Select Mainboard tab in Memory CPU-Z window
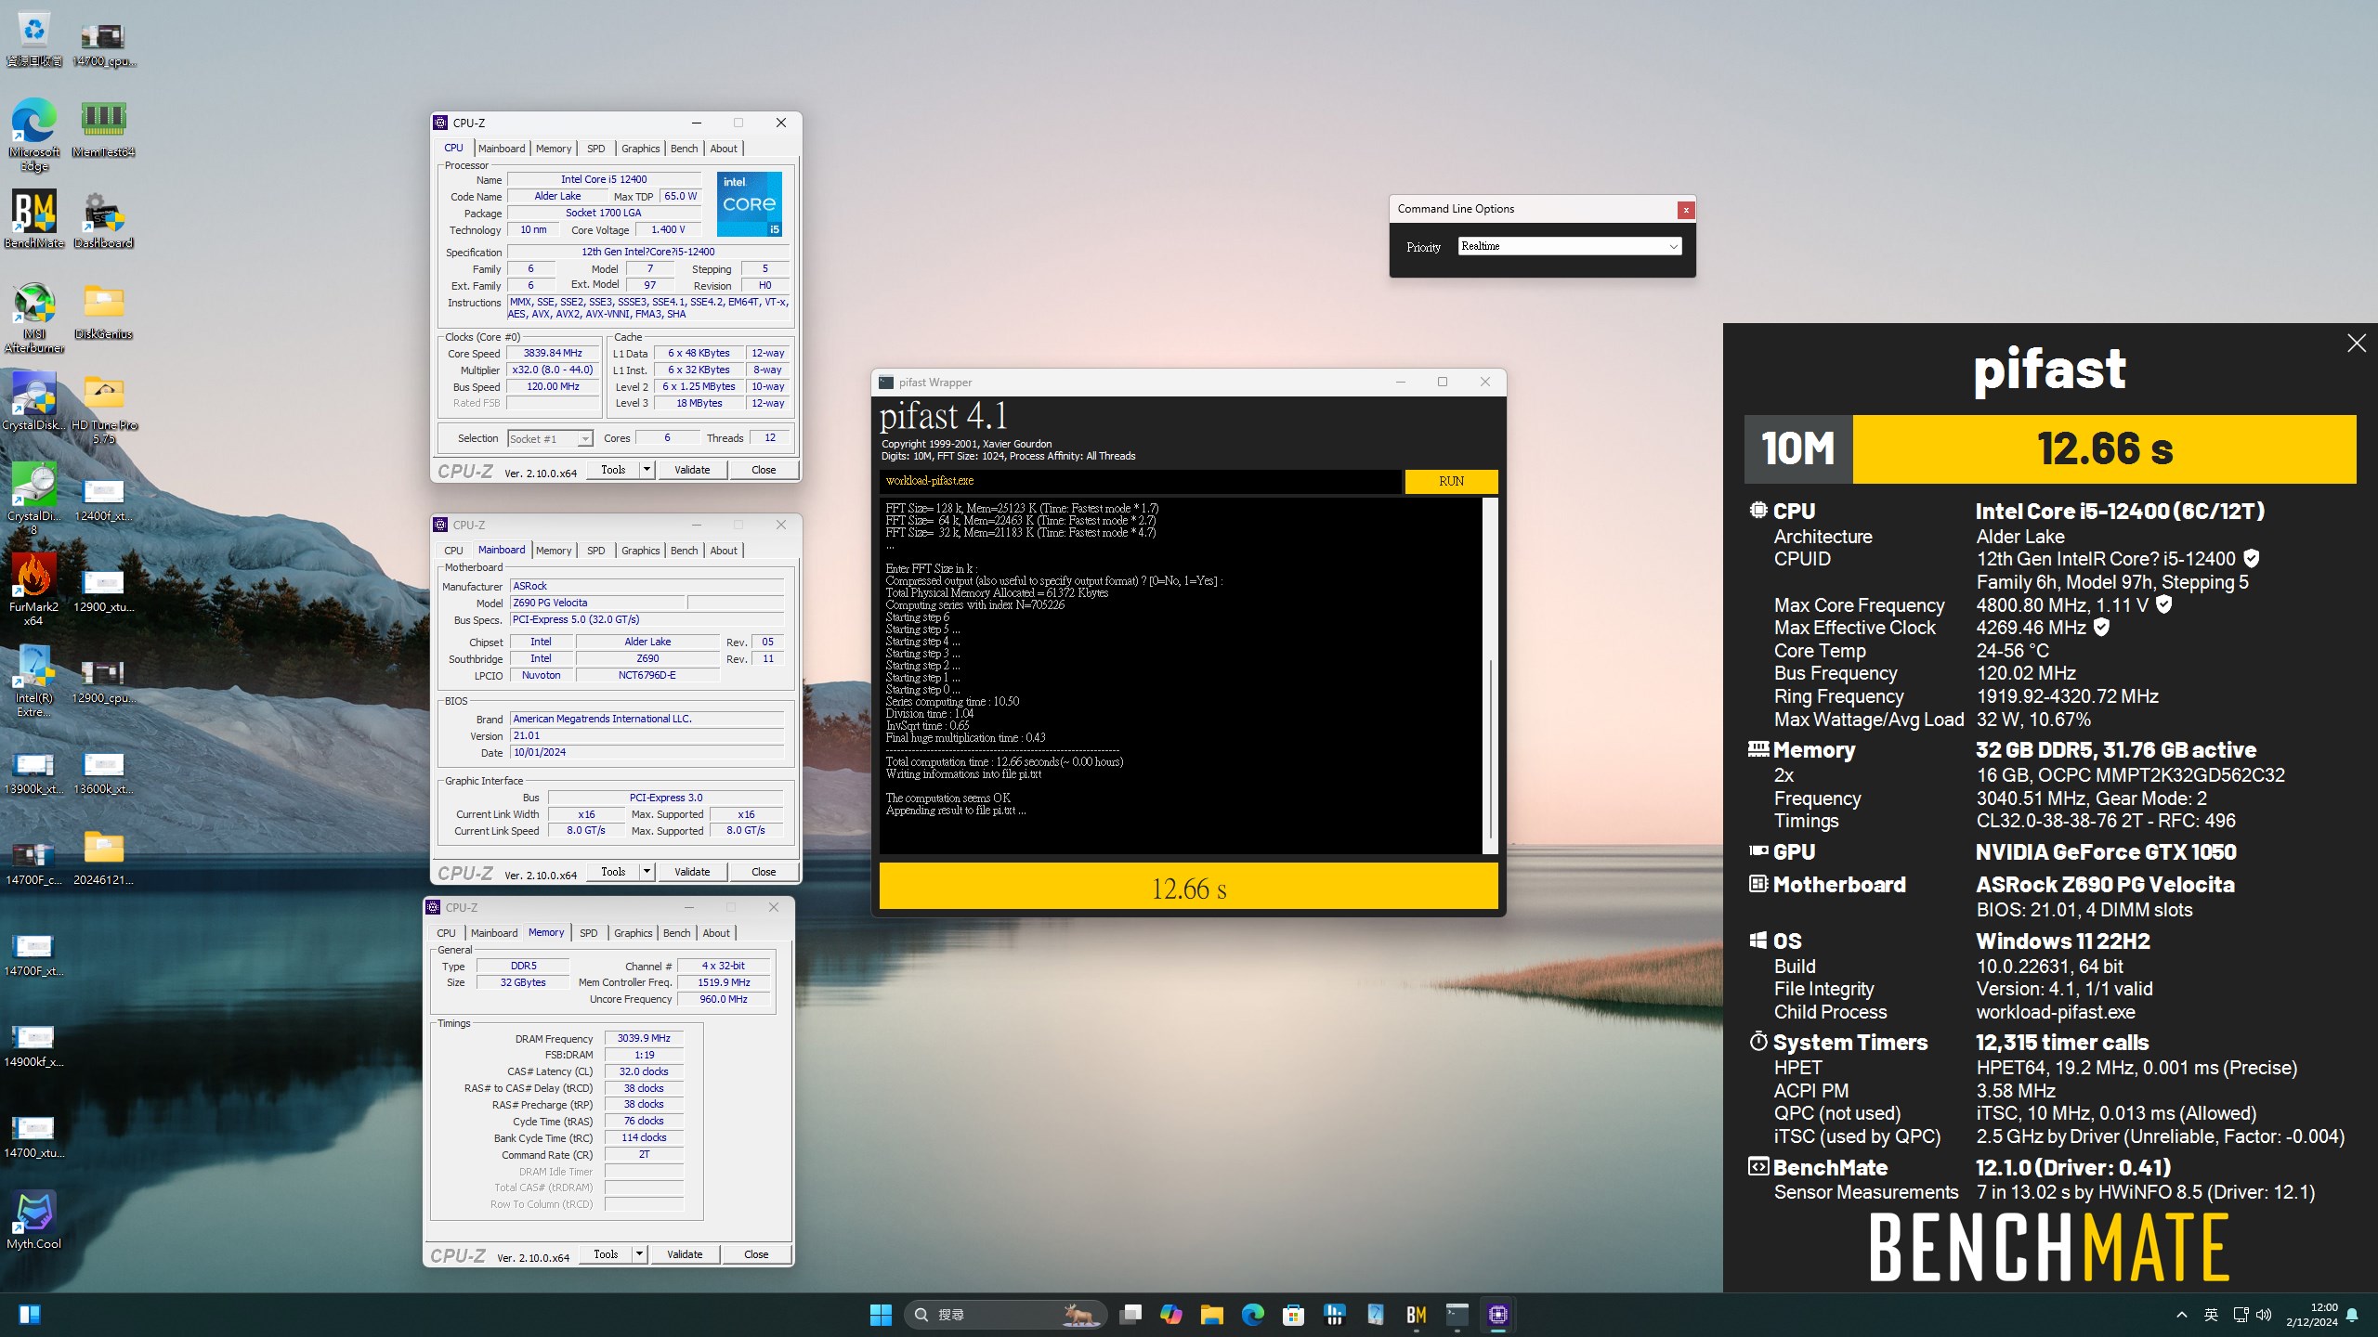2378x1337 pixels. coord(494,933)
